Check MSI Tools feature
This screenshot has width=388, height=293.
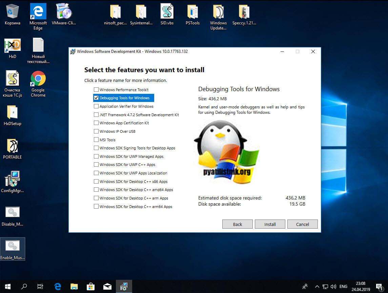96,140
